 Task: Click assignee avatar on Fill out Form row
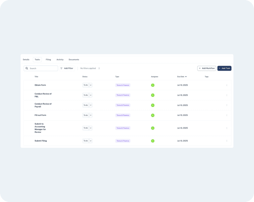coord(152,115)
